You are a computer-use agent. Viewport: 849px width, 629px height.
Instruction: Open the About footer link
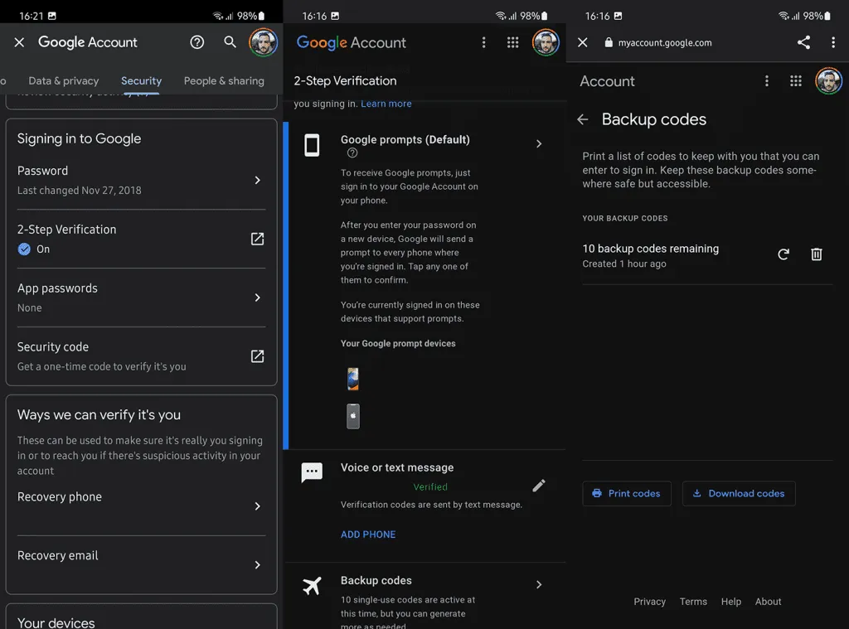click(x=769, y=602)
